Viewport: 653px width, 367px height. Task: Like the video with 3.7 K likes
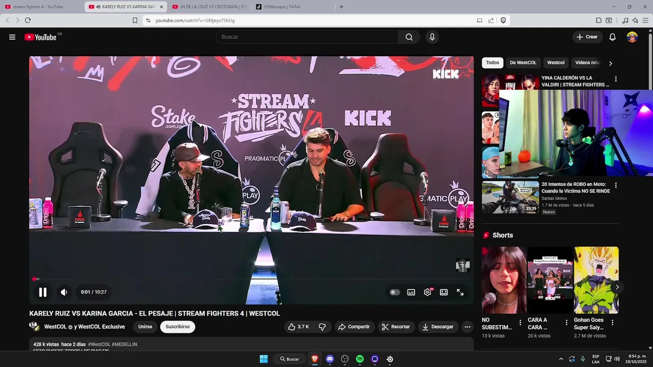pos(298,327)
